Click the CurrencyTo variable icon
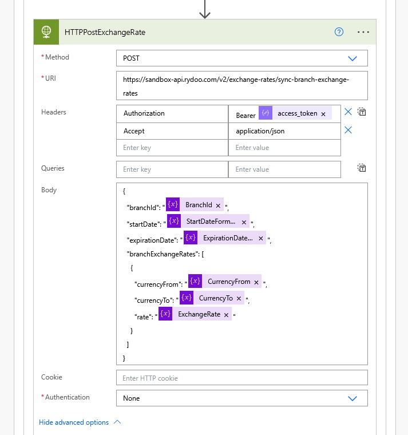 tap(187, 298)
